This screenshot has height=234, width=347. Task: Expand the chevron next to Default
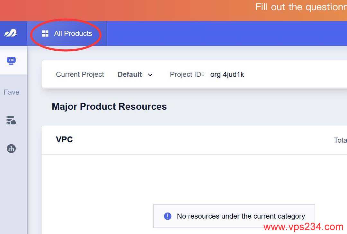tap(150, 75)
